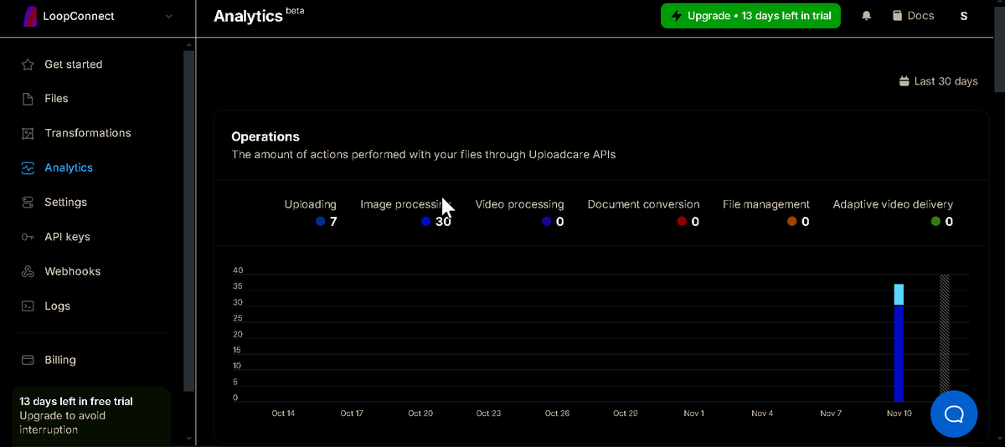Screen dimensions: 1005x447
Task: Click the Nov 1 axis label
Action: pyautogui.click(x=693, y=414)
